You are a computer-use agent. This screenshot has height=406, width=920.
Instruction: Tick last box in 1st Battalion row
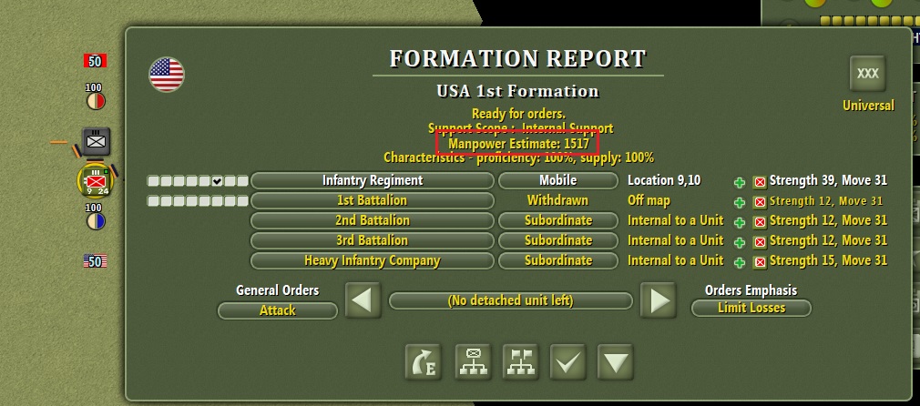coord(242,201)
